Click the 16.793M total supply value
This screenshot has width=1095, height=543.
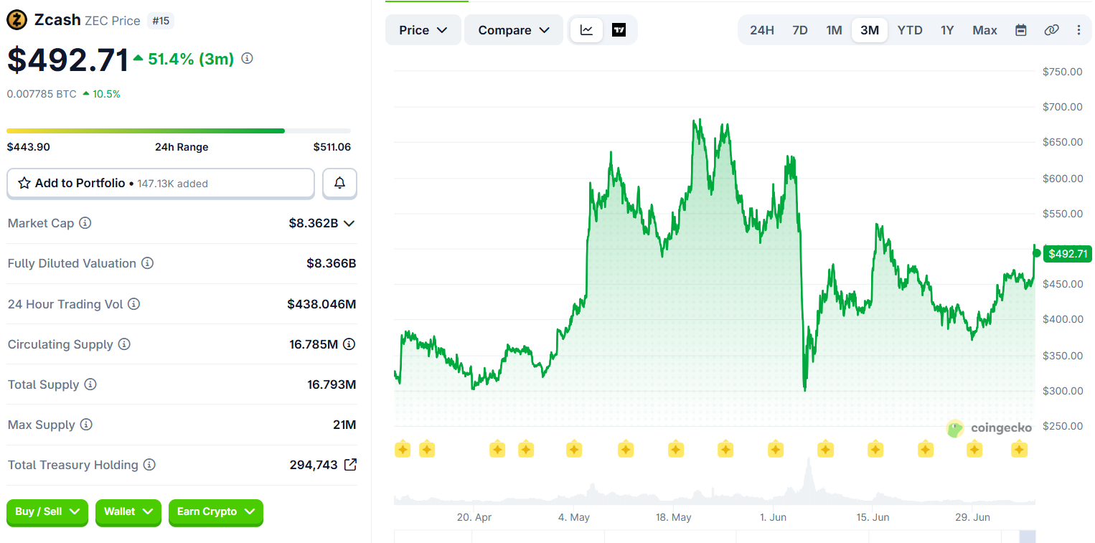point(332,384)
